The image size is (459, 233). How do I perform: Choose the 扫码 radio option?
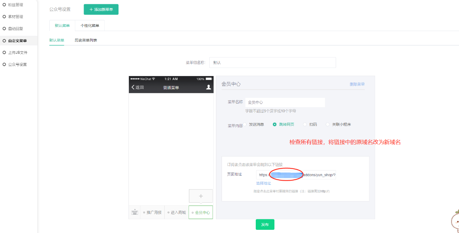coord(305,125)
